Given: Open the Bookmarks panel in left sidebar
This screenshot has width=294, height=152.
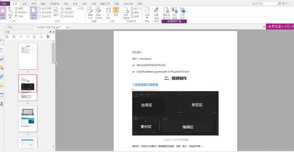Looking at the screenshot, I should (1, 42).
